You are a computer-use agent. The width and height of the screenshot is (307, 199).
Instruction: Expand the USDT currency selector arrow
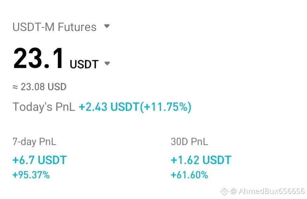[107, 64]
